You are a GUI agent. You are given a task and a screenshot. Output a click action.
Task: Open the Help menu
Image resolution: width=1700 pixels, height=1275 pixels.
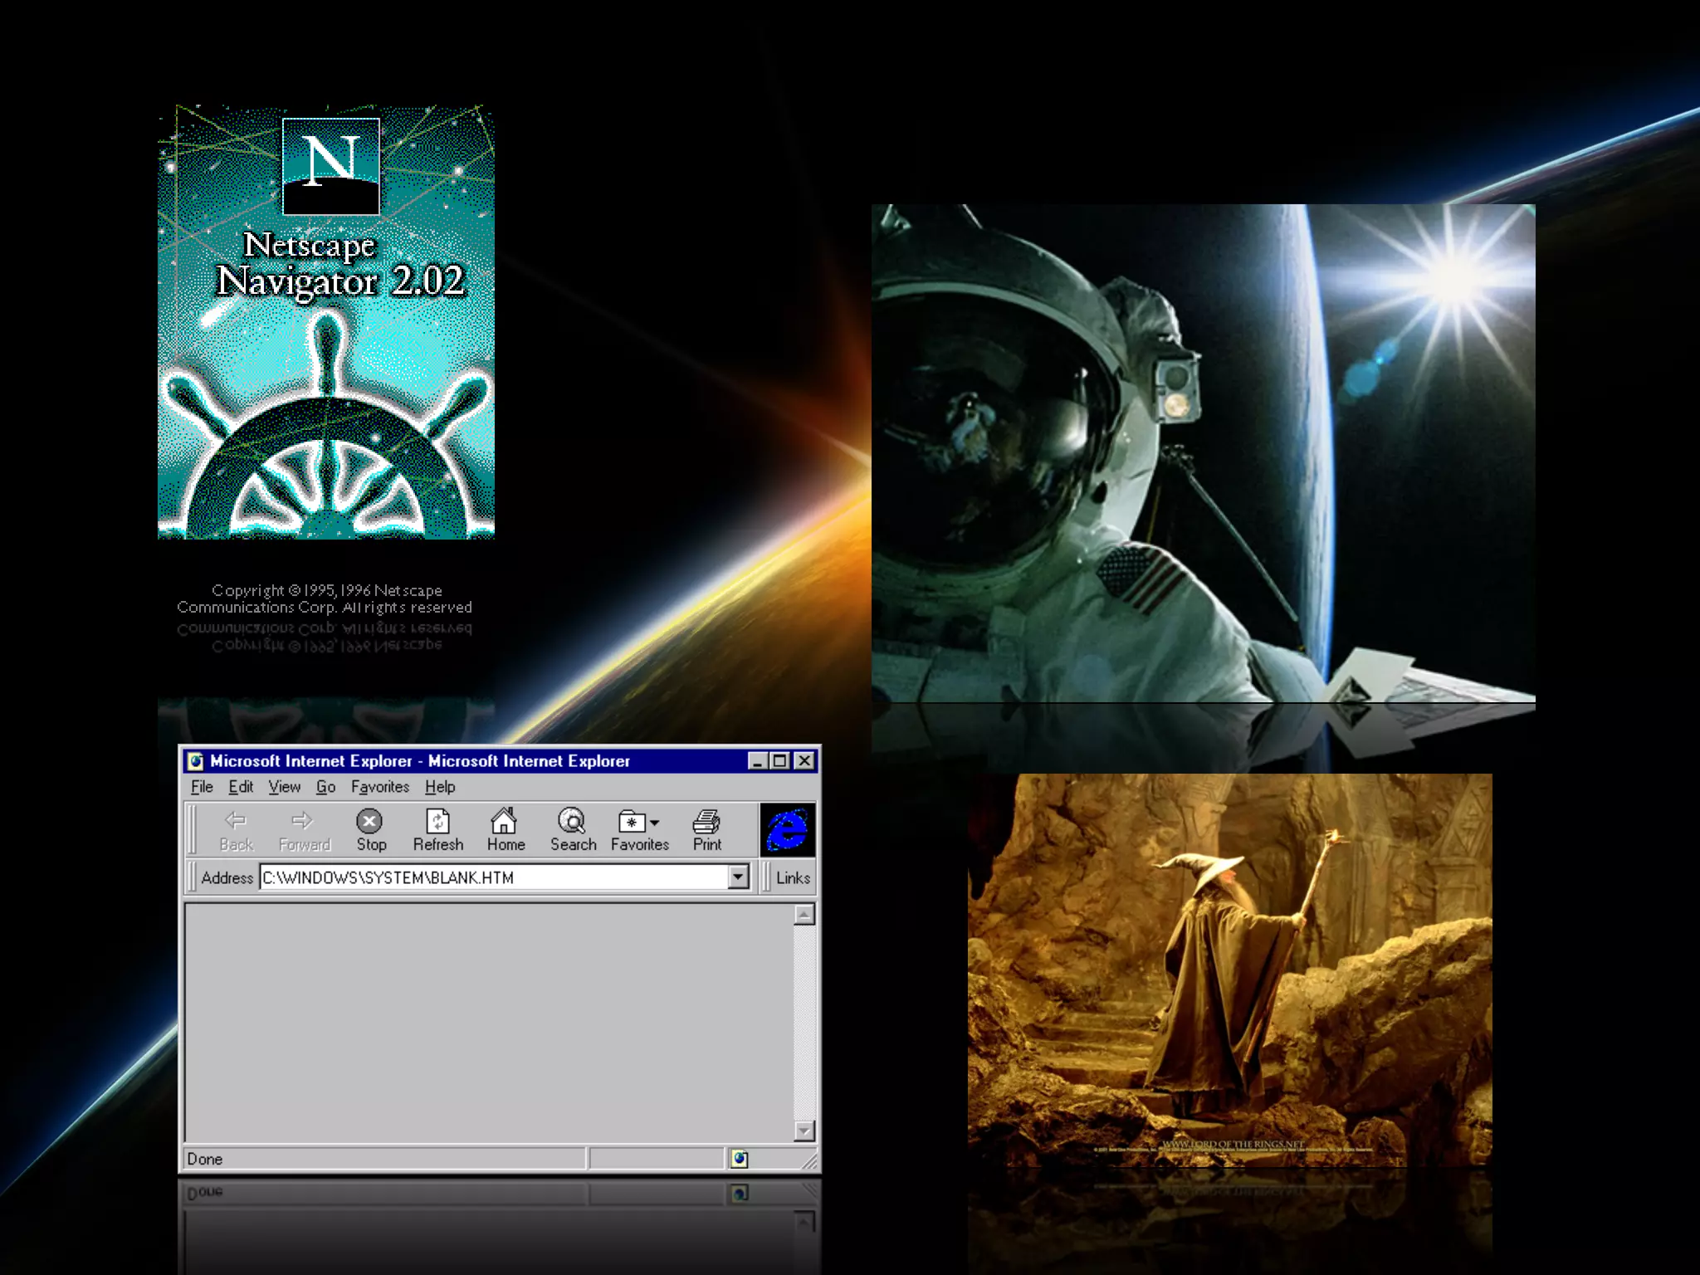point(440,786)
